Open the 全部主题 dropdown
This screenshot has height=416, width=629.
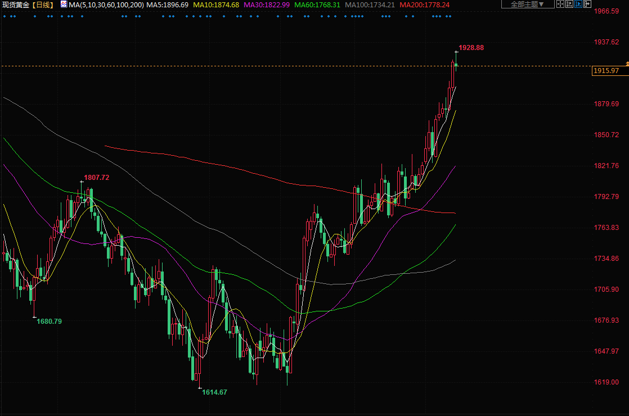527,4
